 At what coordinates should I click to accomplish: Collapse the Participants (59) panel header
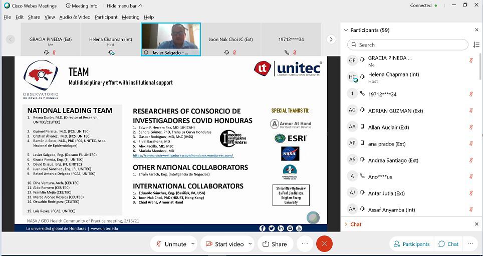point(346,30)
